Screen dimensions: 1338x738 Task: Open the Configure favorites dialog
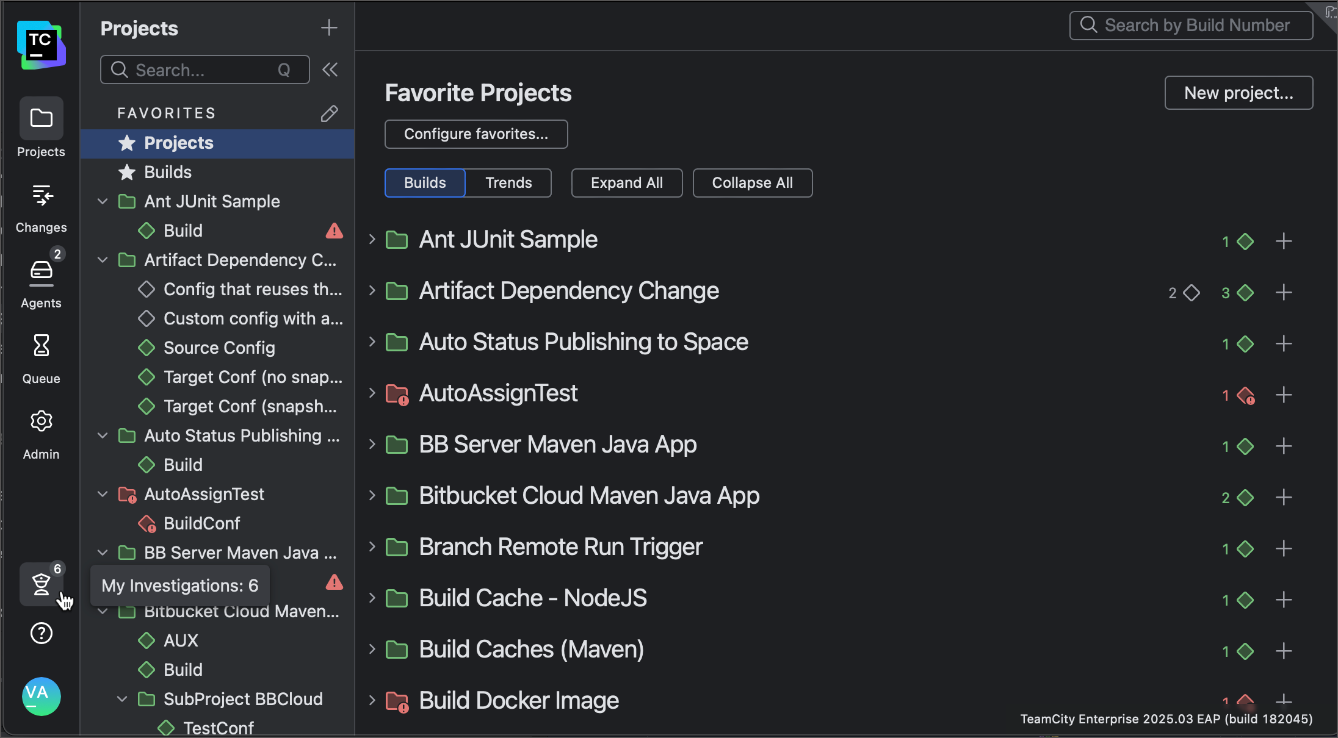pos(476,134)
